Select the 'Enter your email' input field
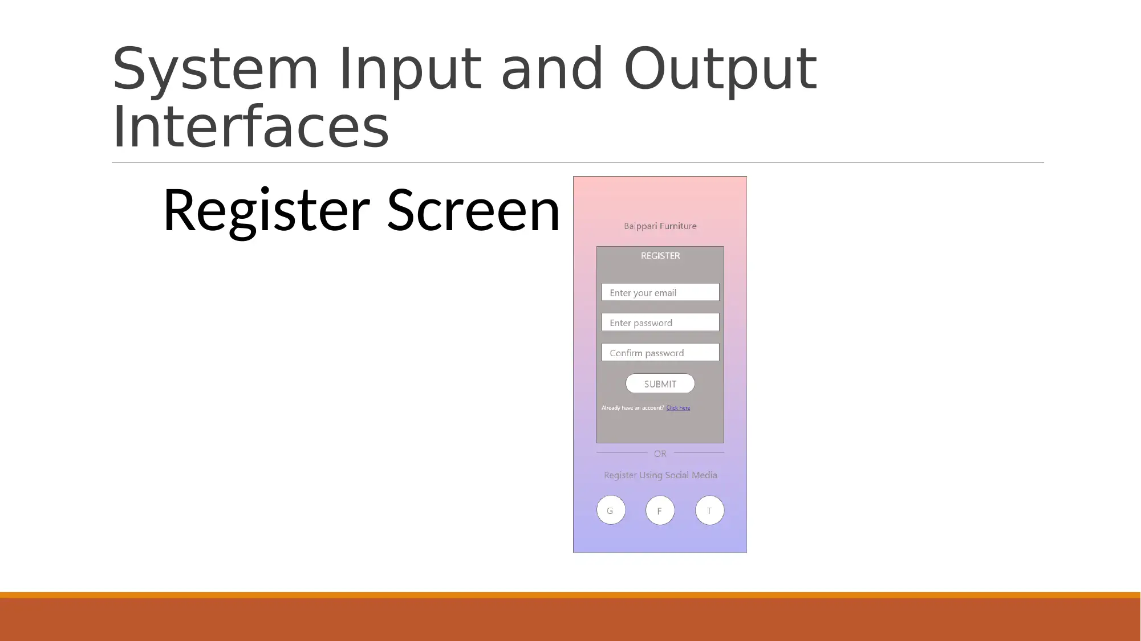The height and width of the screenshot is (641, 1141). (660, 292)
